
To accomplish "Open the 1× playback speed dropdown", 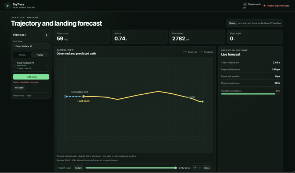I will coord(197,168).
